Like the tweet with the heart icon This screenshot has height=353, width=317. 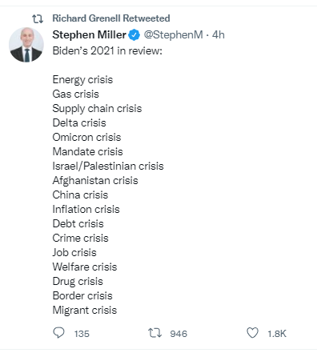[x=252, y=333]
